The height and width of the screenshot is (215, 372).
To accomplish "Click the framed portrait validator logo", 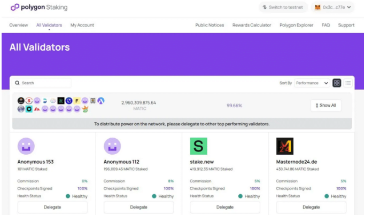I will 93,101.
